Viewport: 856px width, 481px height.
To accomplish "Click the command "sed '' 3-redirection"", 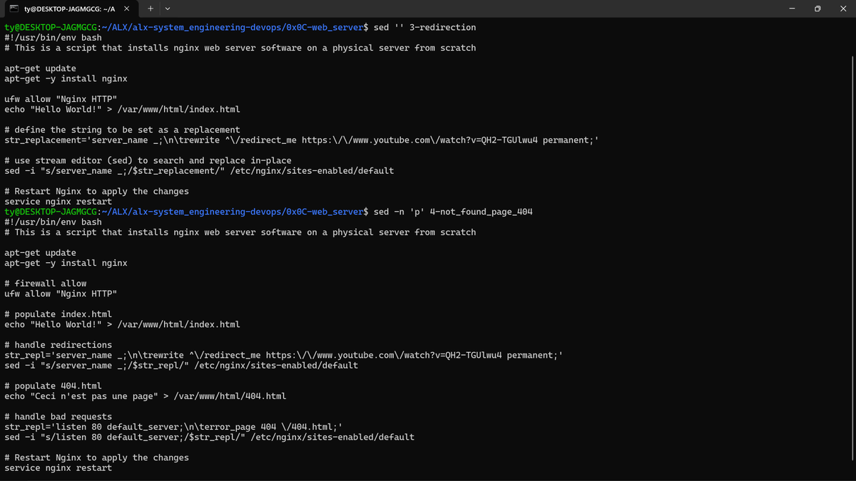I will [x=424, y=27].
